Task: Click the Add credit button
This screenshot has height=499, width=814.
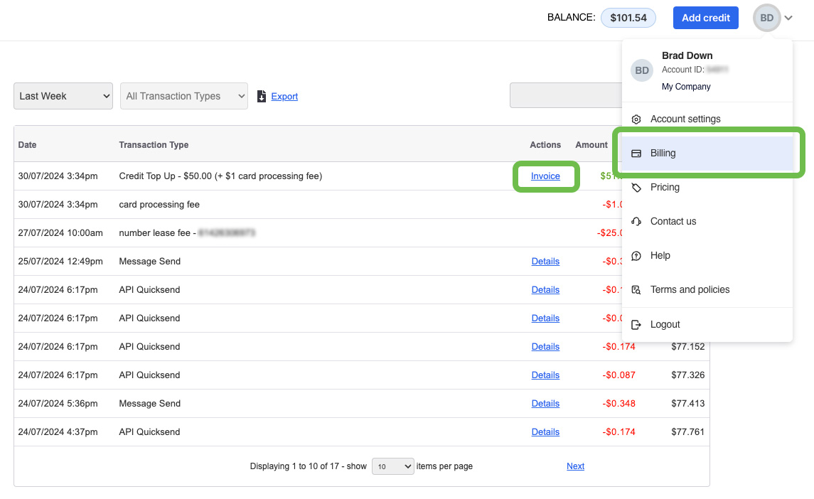Action: (705, 18)
